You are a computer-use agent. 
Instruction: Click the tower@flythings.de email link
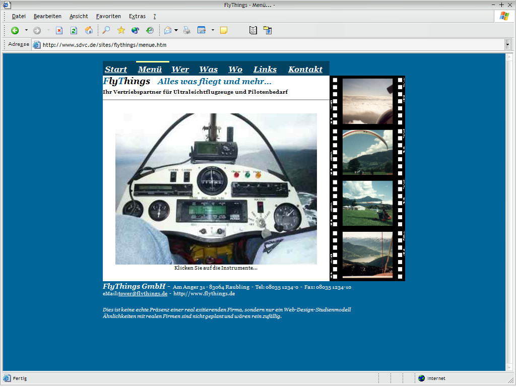(143, 294)
